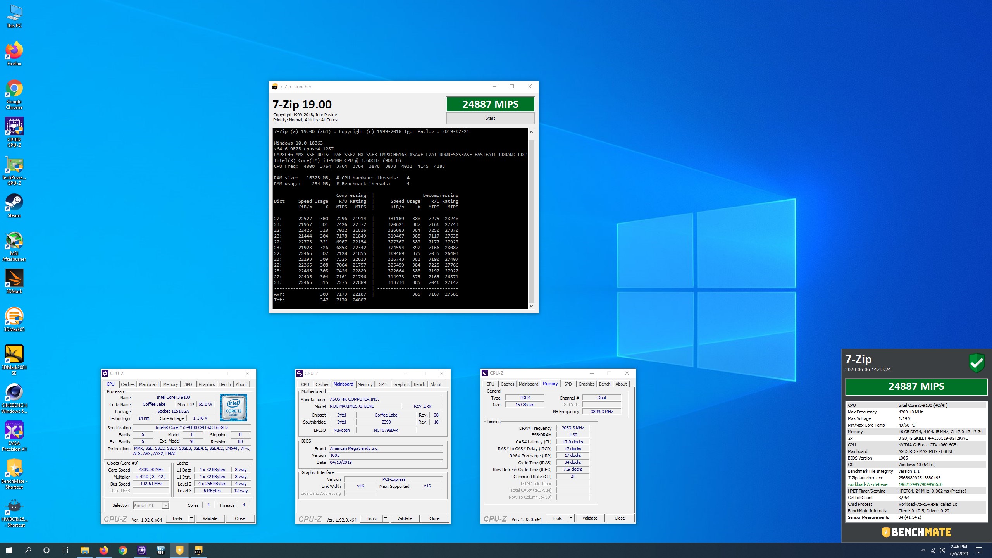The width and height of the screenshot is (992, 558).
Task: Switch to Chrome in the taskbar
Action: pos(122,550)
